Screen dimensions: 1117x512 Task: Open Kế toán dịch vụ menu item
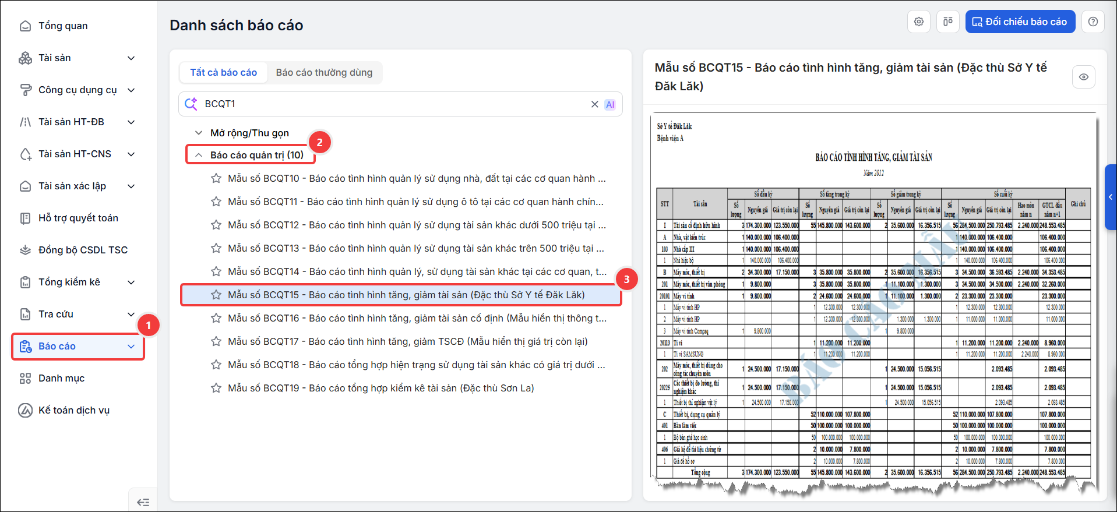coord(73,410)
